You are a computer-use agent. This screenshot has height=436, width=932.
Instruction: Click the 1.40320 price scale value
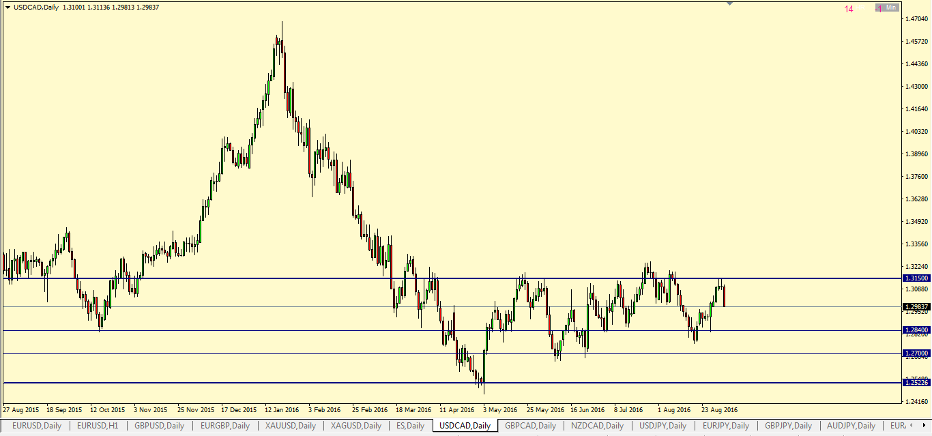[x=916, y=132]
